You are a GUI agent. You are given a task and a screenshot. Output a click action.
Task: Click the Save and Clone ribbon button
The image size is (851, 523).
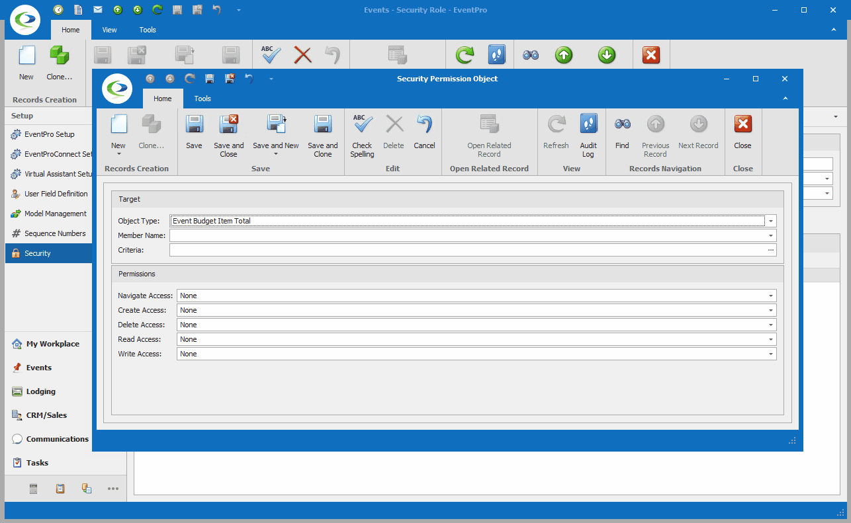tap(322, 136)
